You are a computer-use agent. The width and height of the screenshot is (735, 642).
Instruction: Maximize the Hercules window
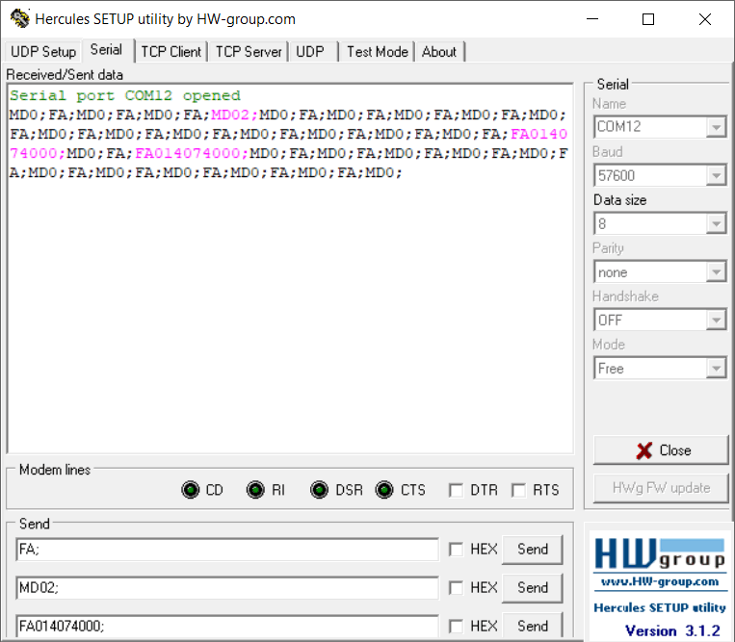click(648, 19)
